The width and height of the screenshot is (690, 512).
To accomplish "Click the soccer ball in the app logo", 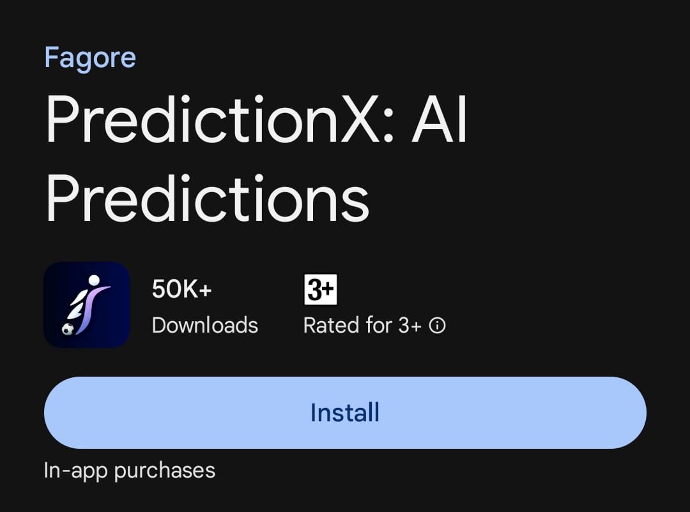I will pos(68,329).
